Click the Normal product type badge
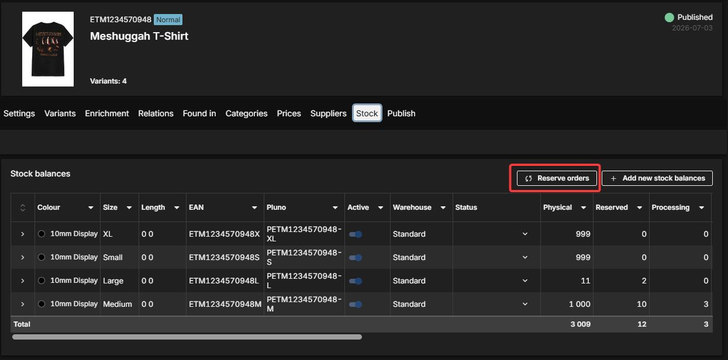728x360 pixels. (x=168, y=20)
